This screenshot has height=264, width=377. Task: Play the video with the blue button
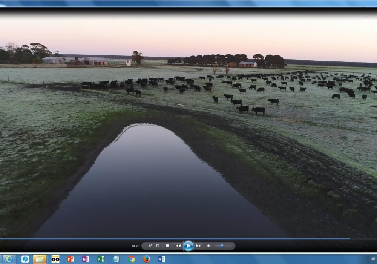tap(188, 246)
